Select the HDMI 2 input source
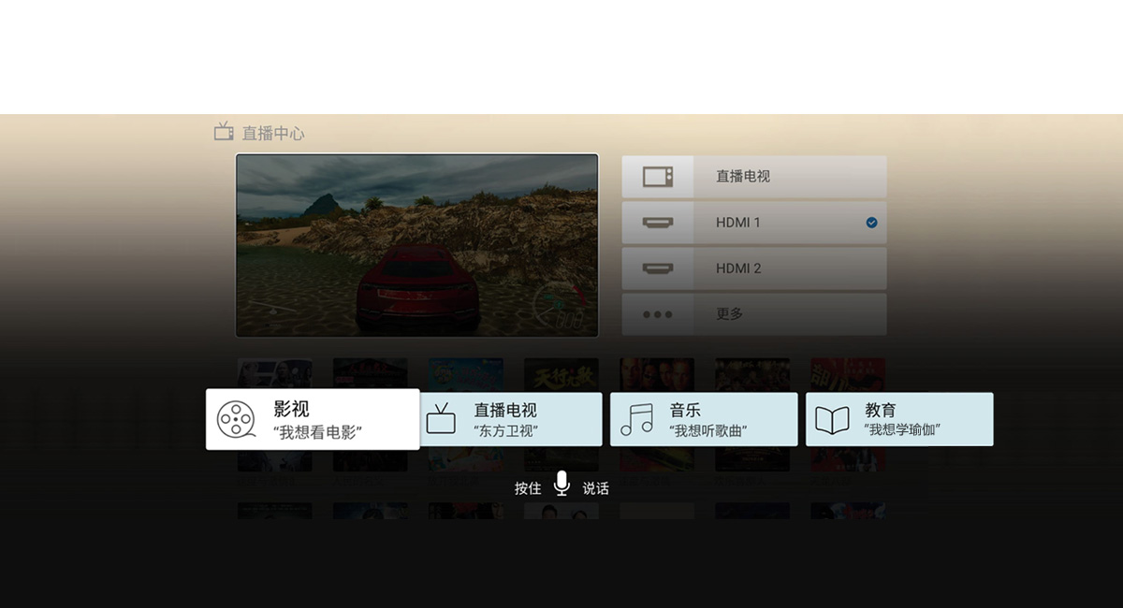Image resolution: width=1123 pixels, height=608 pixels. pos(754,268)
